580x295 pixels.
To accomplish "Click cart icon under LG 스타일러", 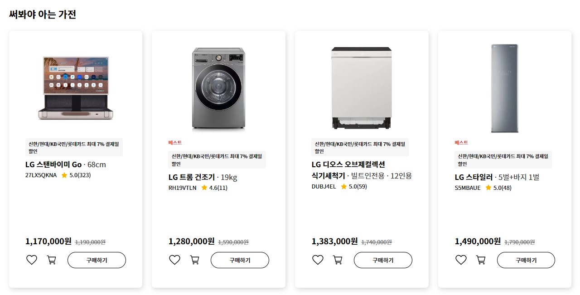I will tap(481, 260).
